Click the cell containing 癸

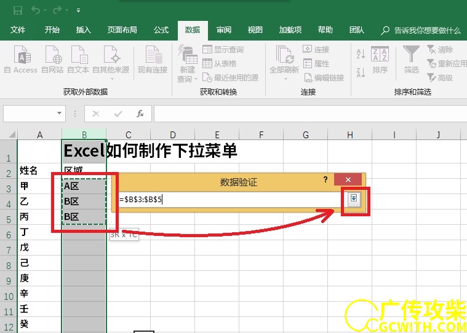39,324
